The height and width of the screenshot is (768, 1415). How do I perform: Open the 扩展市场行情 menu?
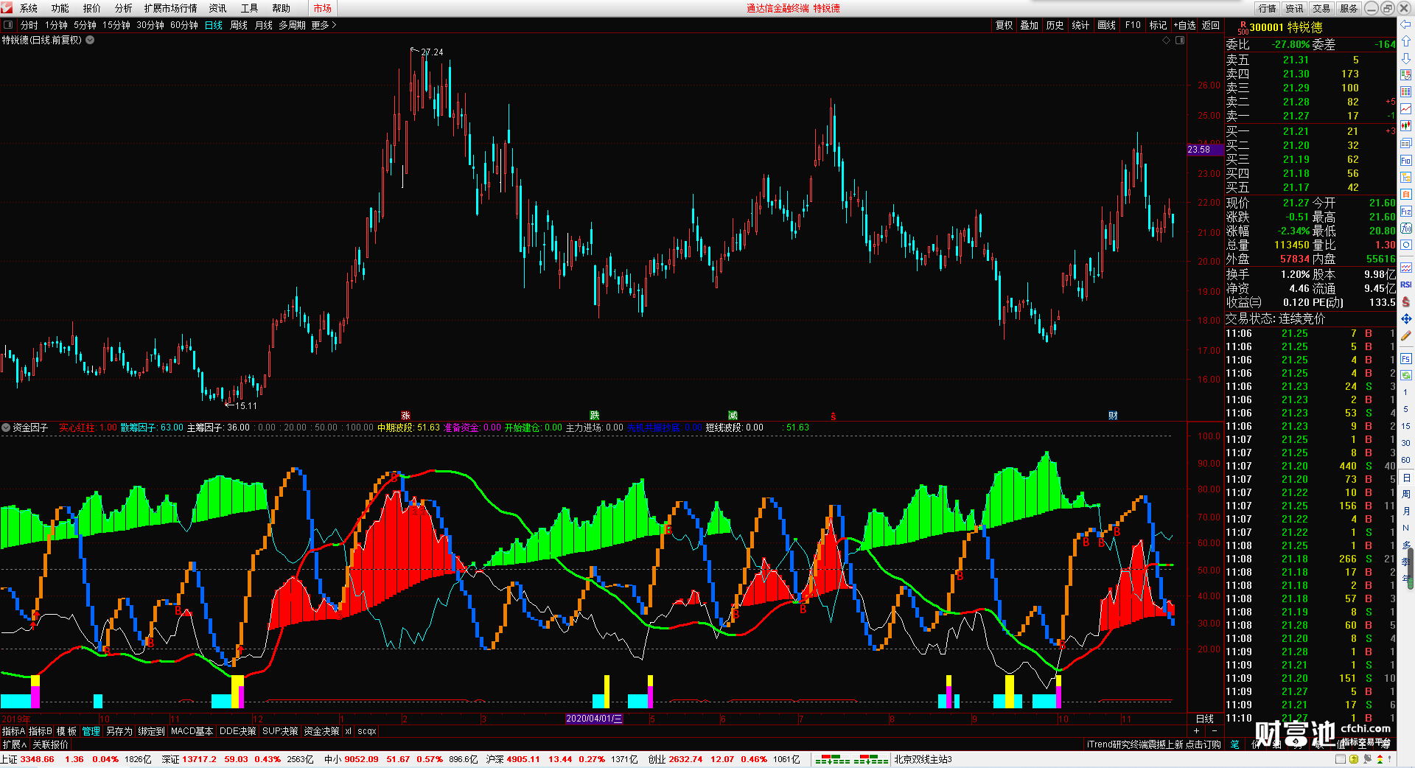(x=170, y=8)
